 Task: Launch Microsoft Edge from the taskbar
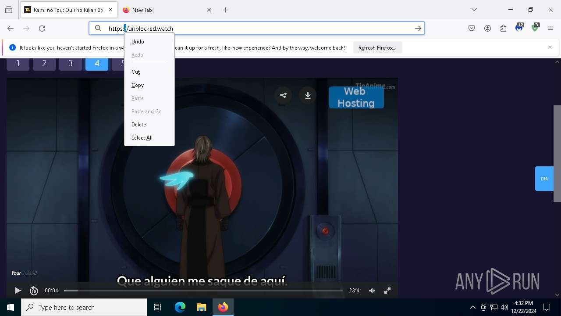point(180,307)
